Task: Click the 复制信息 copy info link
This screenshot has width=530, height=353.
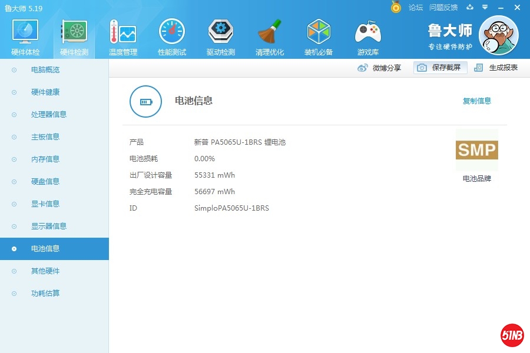Action: [477, 101]
